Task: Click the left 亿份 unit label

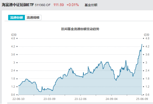Action: coord(14,35)
